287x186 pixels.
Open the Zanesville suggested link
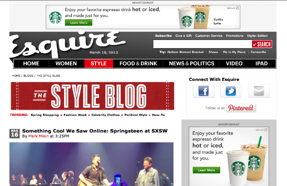[x=258, y=52]
